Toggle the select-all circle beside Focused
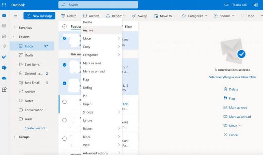The image size is (263, 155). [x=64, y=26]
